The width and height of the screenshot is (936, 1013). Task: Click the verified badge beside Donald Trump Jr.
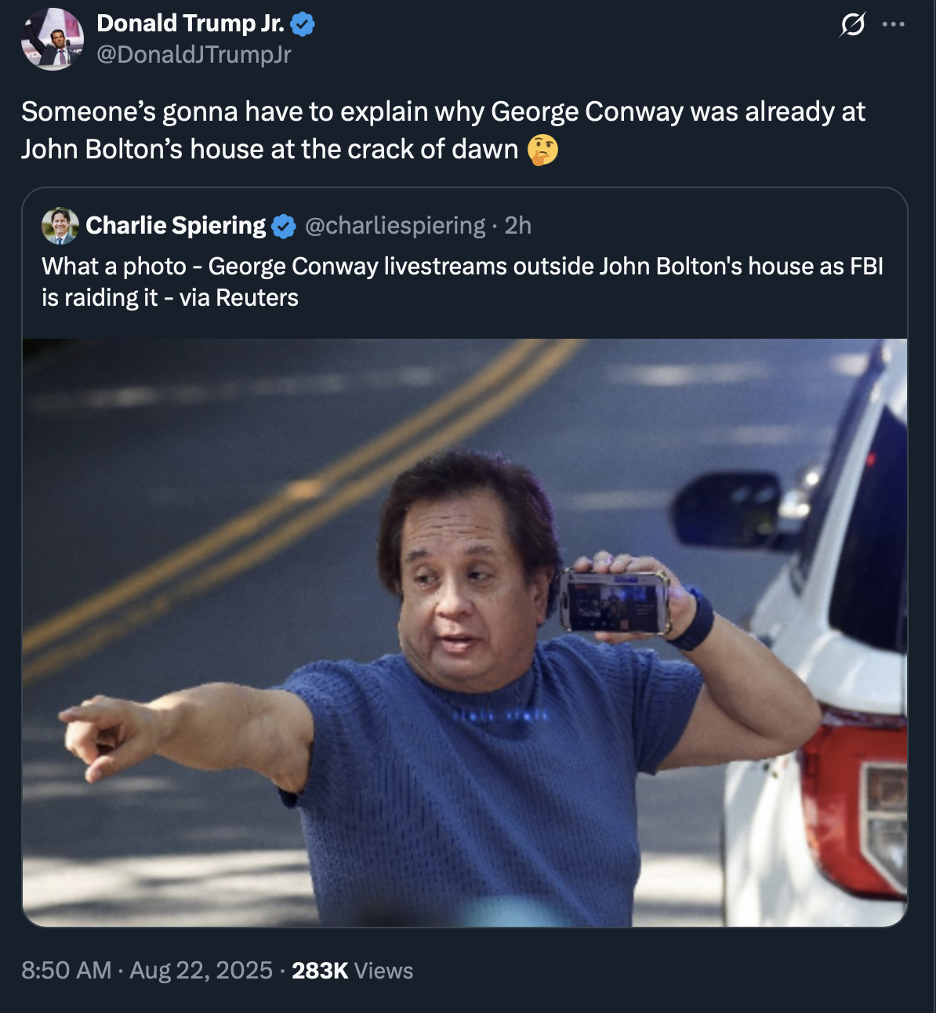(303, 25)
